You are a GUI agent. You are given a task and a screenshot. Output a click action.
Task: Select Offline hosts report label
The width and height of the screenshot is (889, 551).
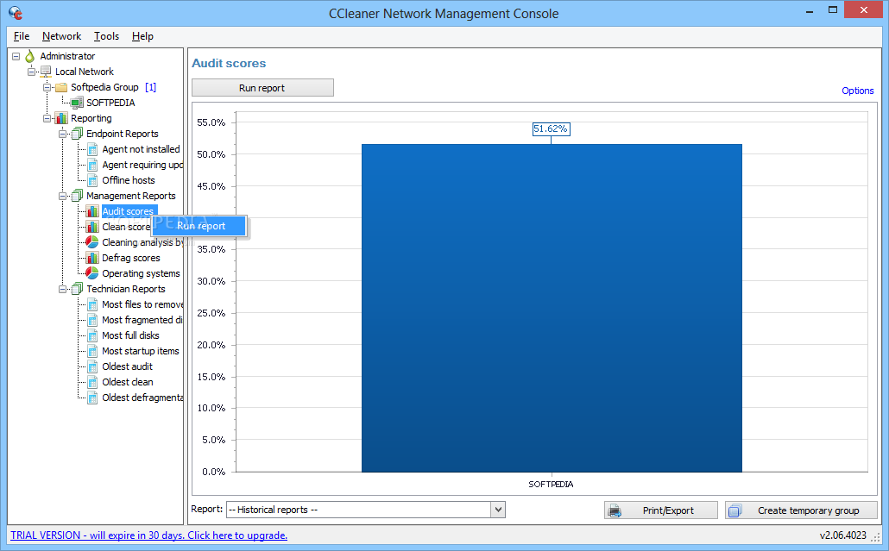128,180
